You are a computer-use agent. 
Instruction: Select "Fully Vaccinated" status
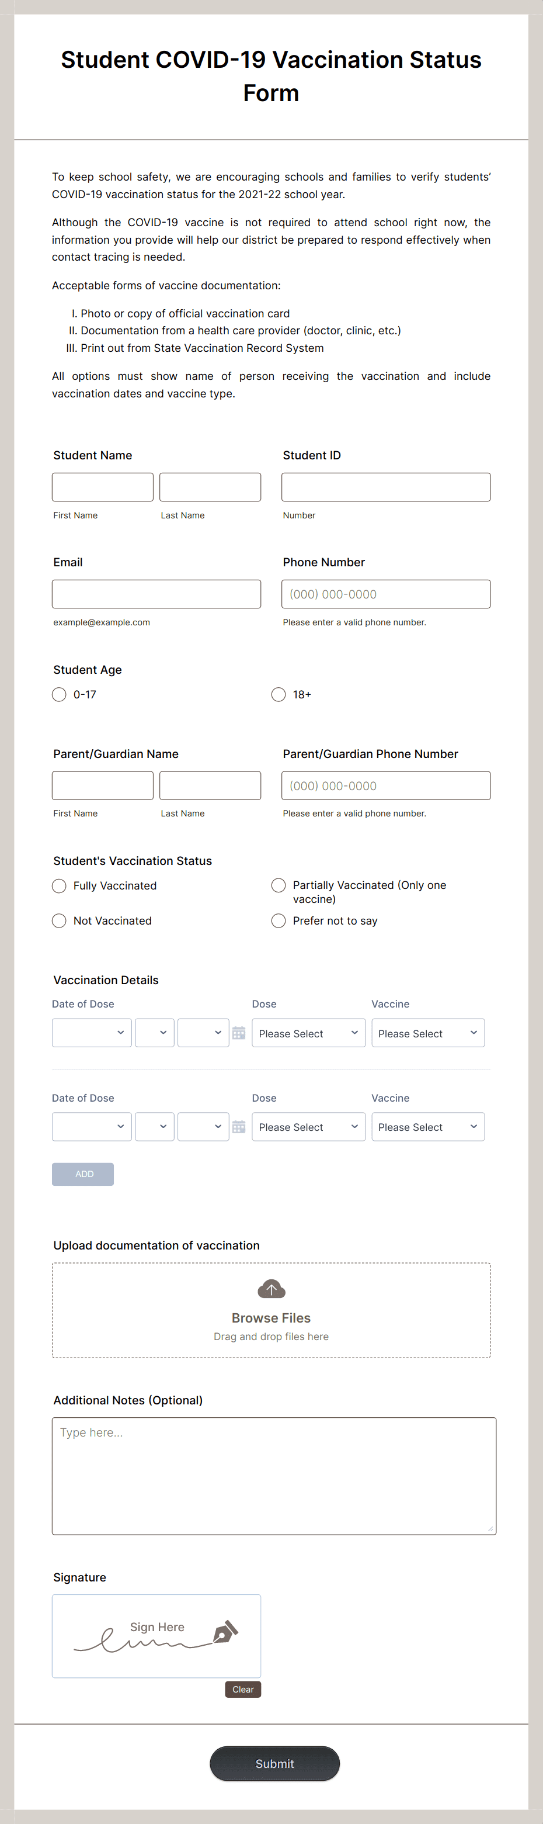60,886
